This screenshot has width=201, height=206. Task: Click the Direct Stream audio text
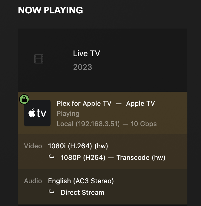tap(82, 192)
